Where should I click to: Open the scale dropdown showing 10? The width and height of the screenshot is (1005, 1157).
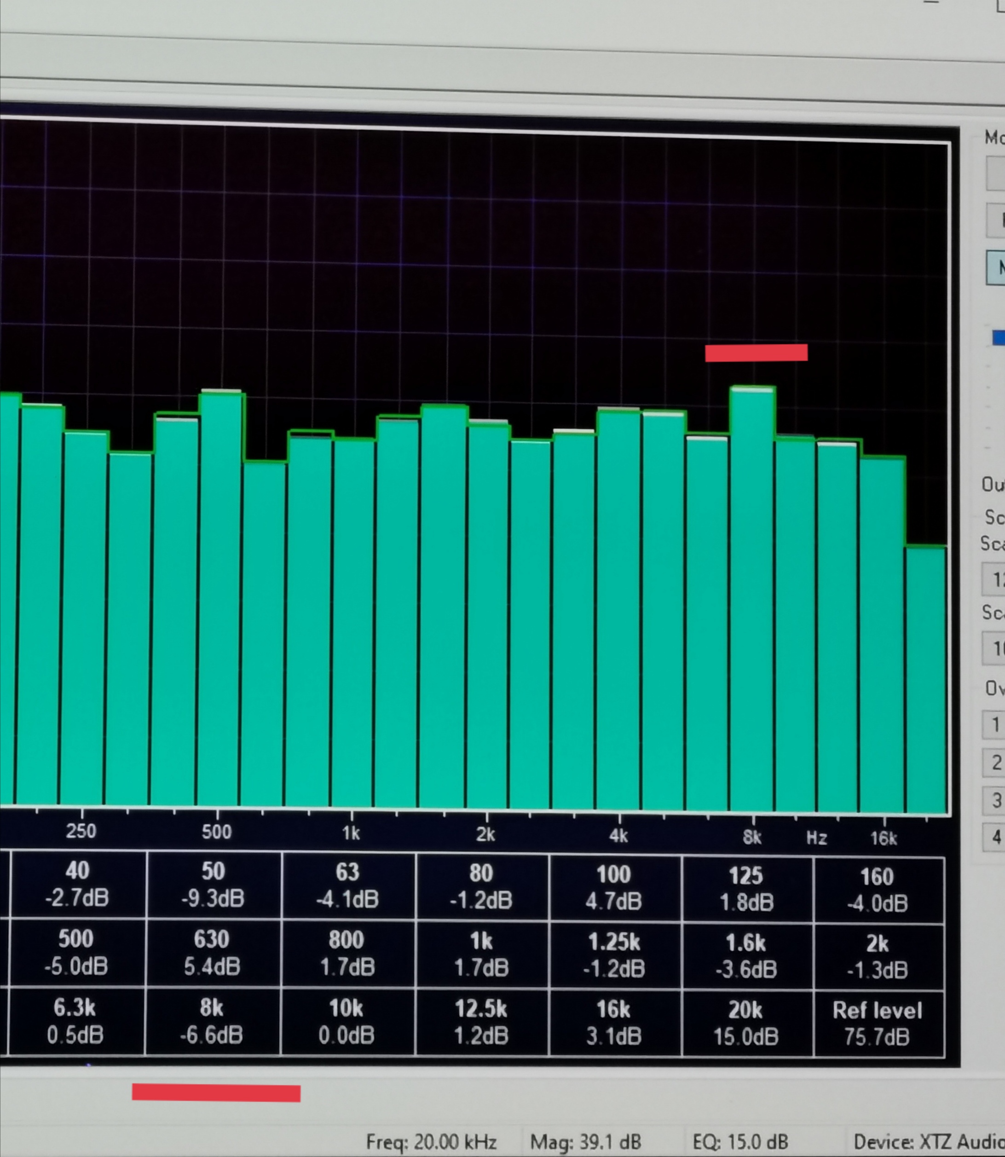point(994,649)
